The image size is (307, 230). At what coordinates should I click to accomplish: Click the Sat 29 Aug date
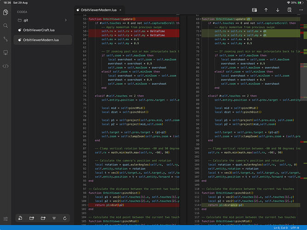coord(20,3)
